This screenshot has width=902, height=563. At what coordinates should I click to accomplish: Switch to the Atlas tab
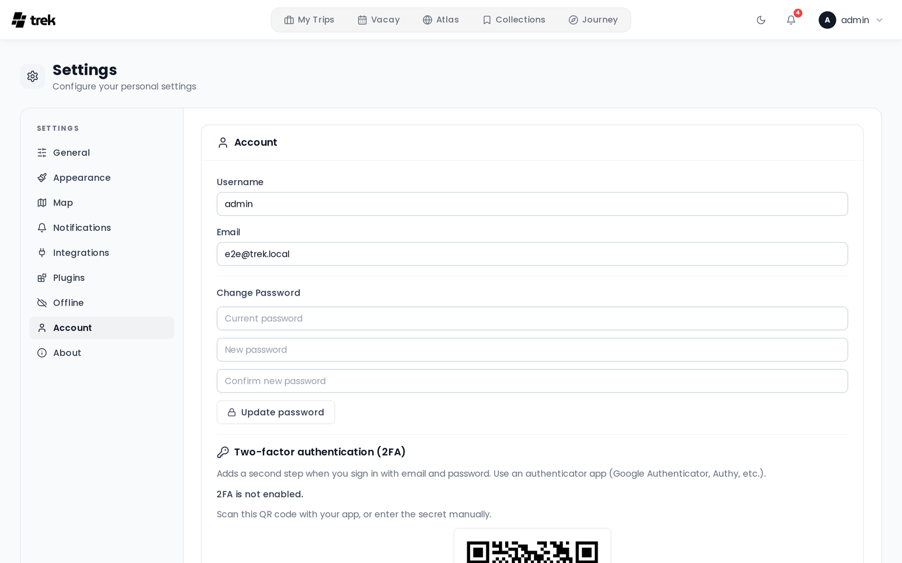pos(441,20)
